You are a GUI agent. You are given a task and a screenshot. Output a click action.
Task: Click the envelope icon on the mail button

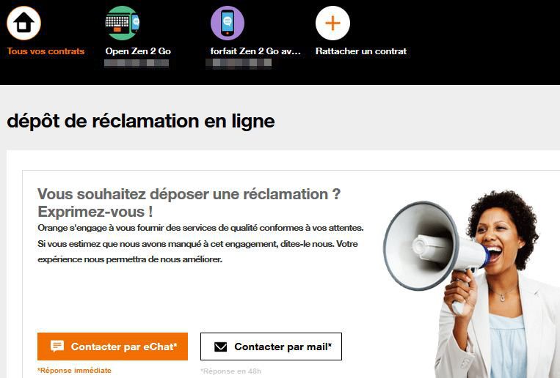pos(220,346)
